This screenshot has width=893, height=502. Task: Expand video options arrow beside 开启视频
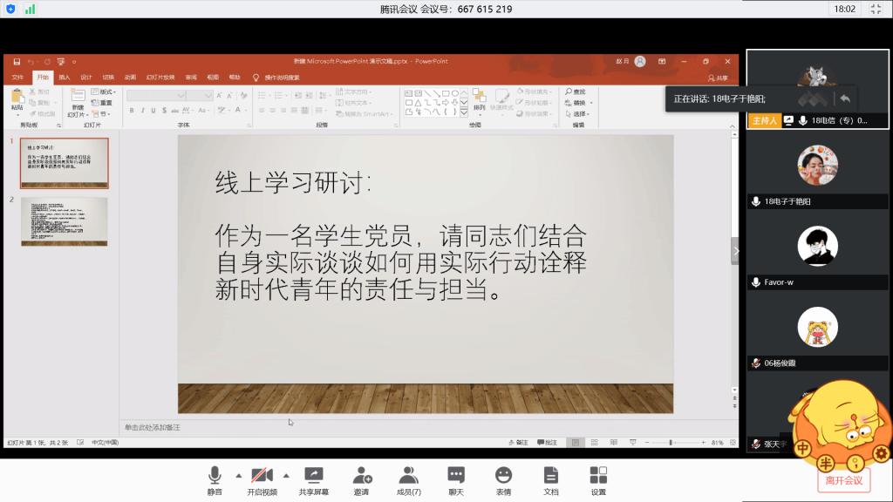(x=286, y=475)
